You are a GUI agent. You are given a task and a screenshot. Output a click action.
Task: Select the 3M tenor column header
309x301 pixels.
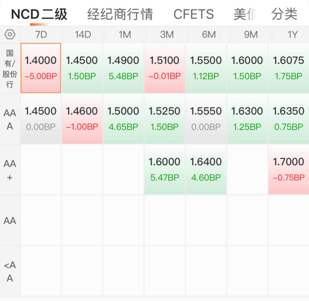(167, 34)
